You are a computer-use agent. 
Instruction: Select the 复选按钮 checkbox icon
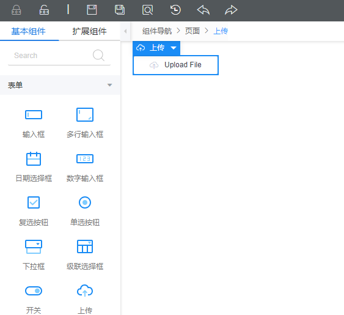click(34, 202)
